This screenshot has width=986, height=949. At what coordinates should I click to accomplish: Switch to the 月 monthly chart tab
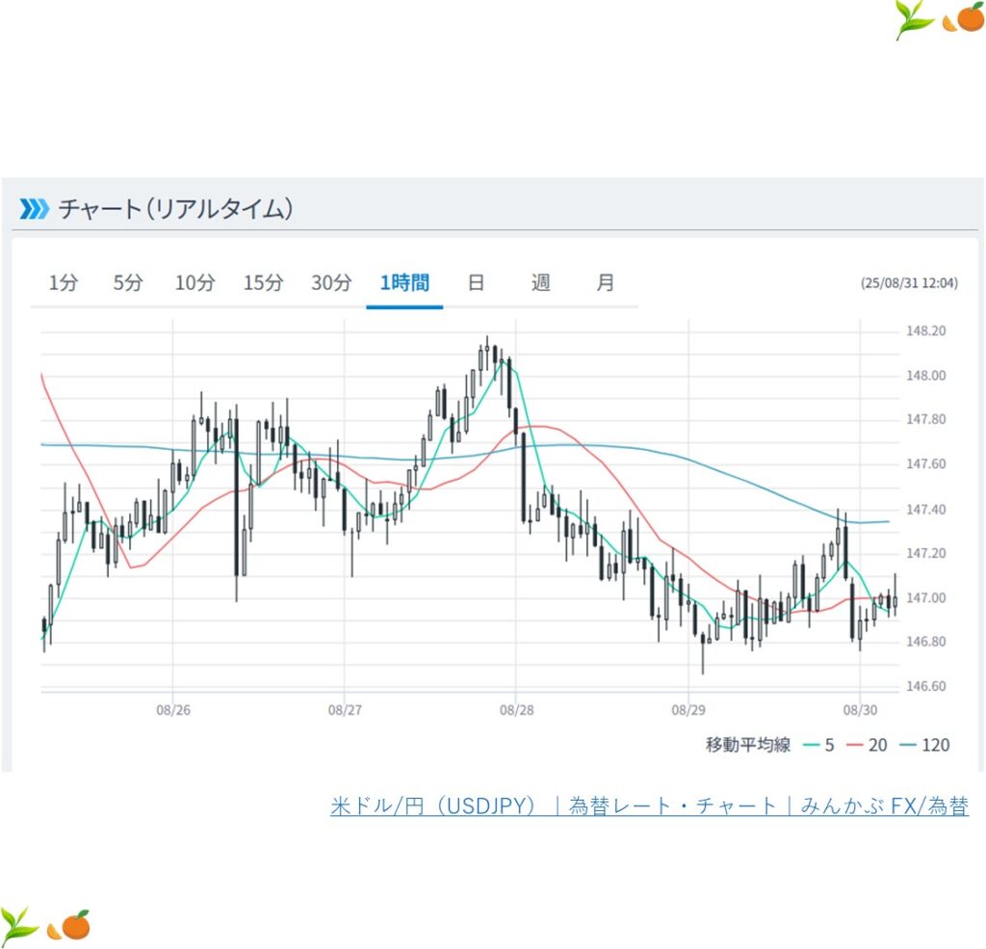[605, 282]
